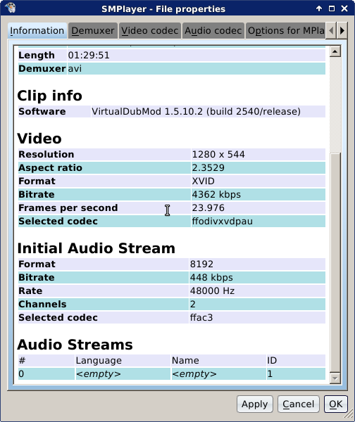Click the audio stream number 0 cell
Viewport: 355px width, 422px height.
click(x=46, y=374)
